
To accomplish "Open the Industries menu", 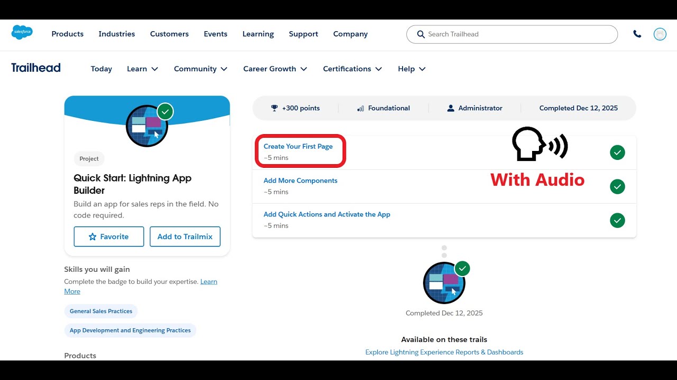I will [117, 34].
